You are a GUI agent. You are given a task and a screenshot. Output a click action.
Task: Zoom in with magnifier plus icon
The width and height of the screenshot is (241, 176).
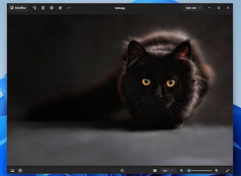pyautogui.click(x=217, y=170)
